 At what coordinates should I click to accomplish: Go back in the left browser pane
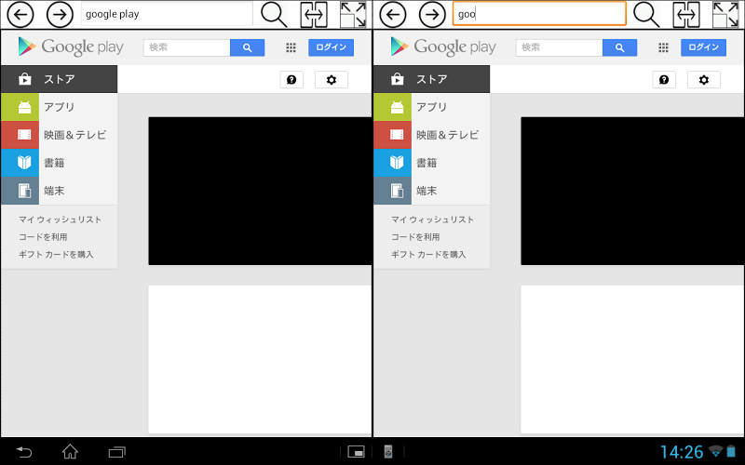(x=20, y=15)
